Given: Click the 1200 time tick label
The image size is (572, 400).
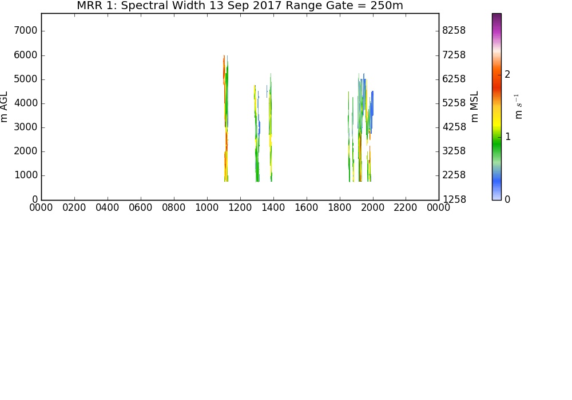Looking at the screenshot, I should pyautogui.click(x=240, y=207).
